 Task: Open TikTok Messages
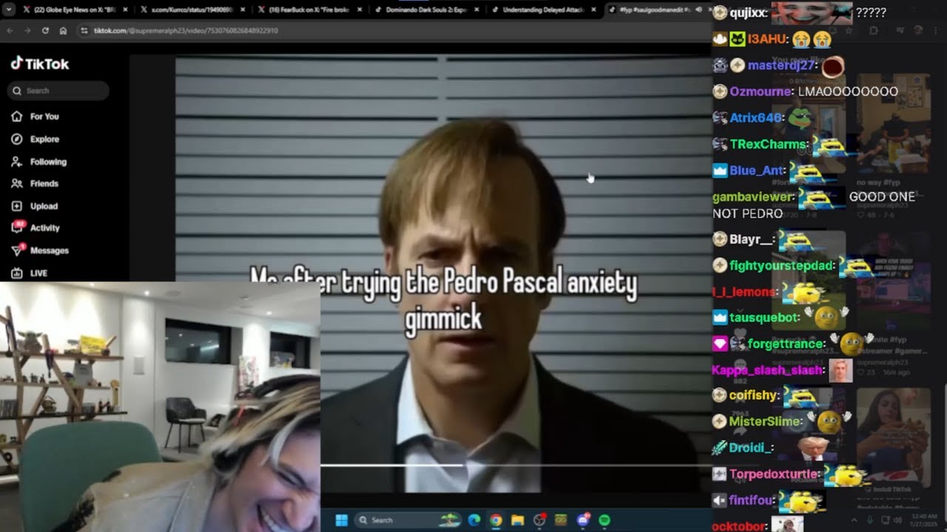40,250
